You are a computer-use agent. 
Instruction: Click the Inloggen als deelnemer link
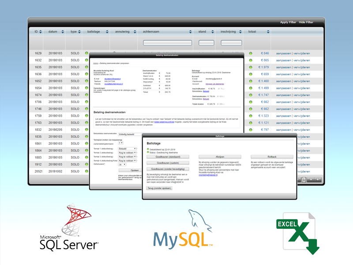pos(215,84)
